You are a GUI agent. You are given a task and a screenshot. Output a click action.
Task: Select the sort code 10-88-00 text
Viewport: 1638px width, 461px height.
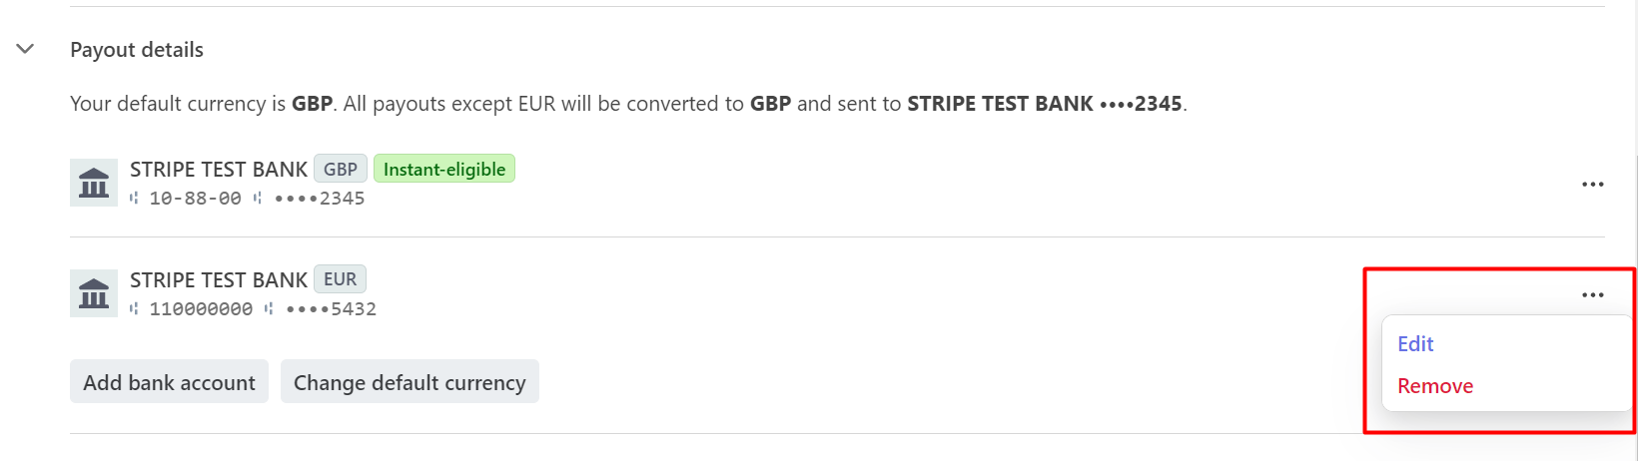[x=196, y=199]
